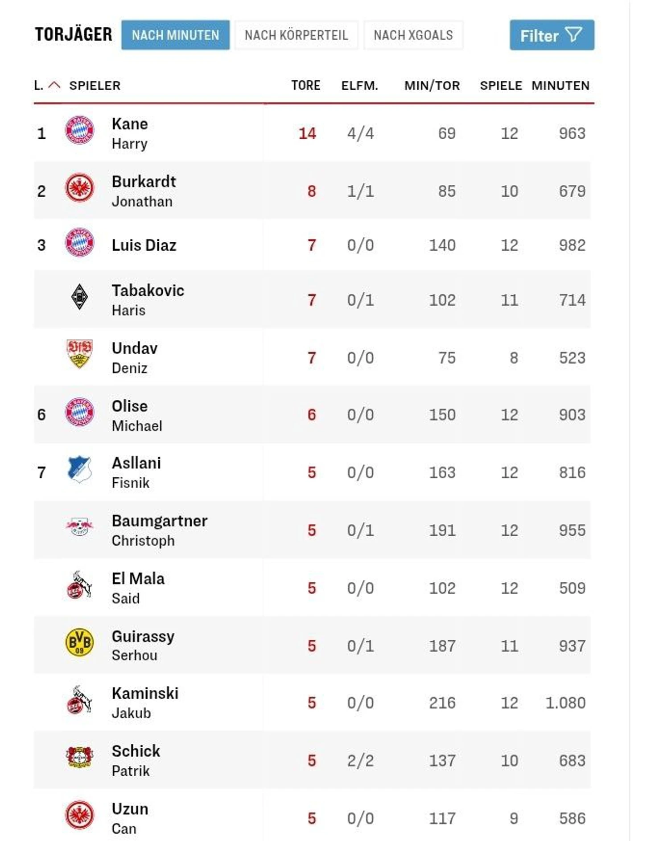Switch to Nach xGoals tab

coord(413,35)
